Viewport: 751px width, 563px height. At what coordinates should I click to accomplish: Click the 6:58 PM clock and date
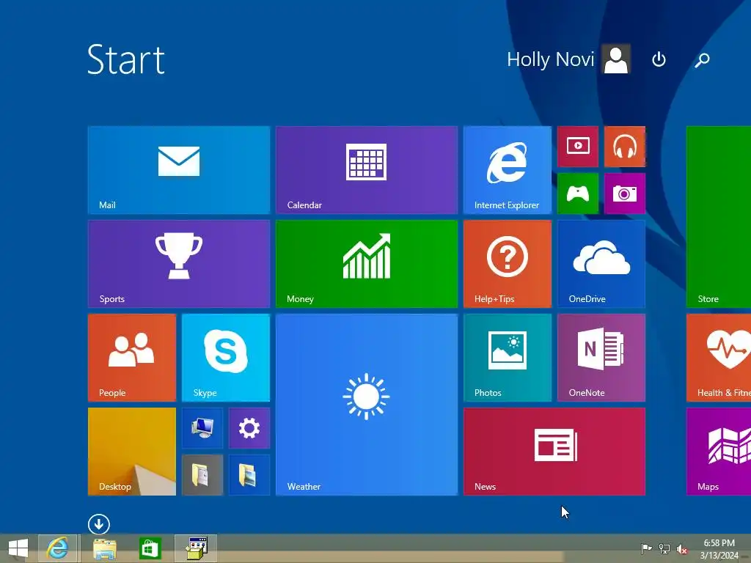point(719,549)
